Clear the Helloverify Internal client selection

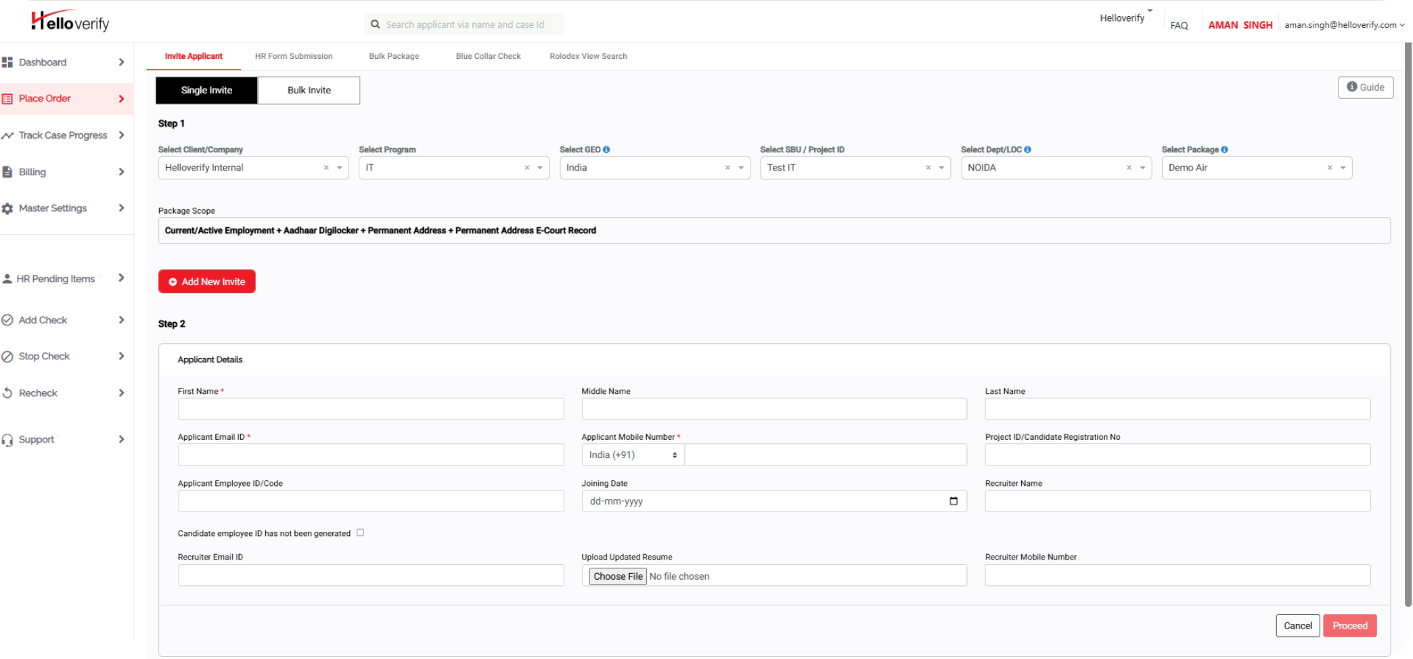click(326, 168)
